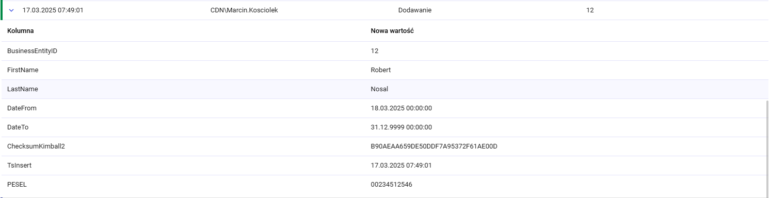Click the Kolumna column header

point(21,31)
